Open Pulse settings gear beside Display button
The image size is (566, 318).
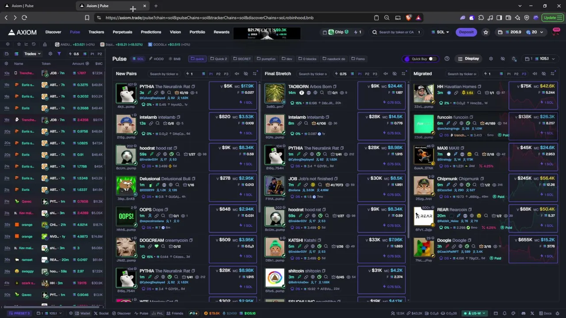[491, 59]
